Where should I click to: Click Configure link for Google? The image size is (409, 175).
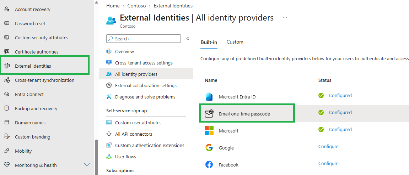328,146
